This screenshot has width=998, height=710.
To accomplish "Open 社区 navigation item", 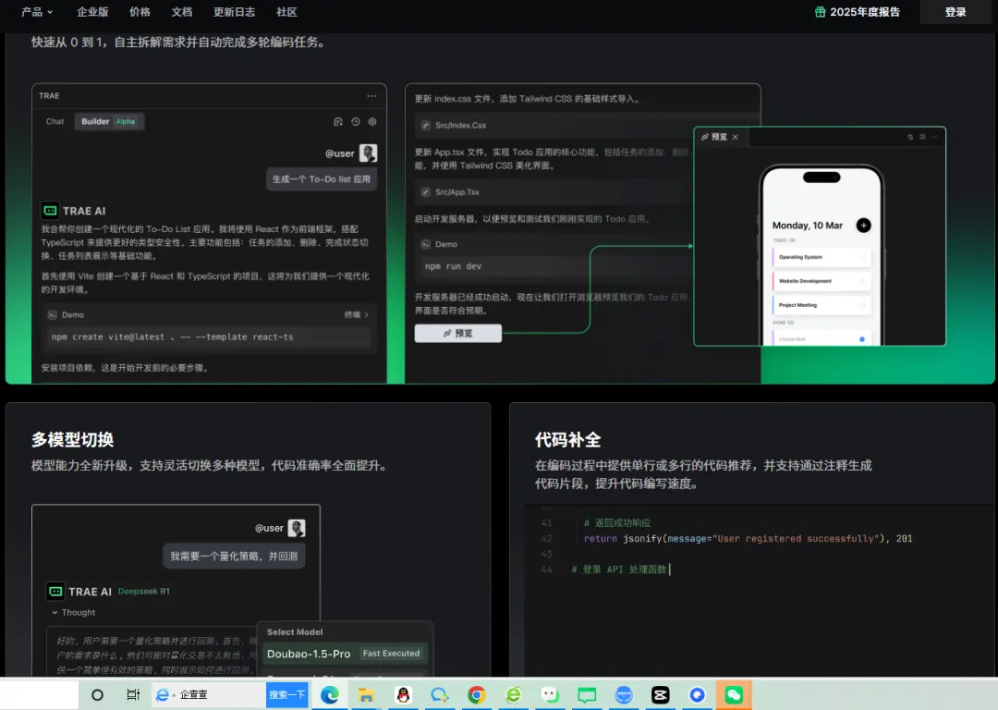I will (x=286, y=12).
